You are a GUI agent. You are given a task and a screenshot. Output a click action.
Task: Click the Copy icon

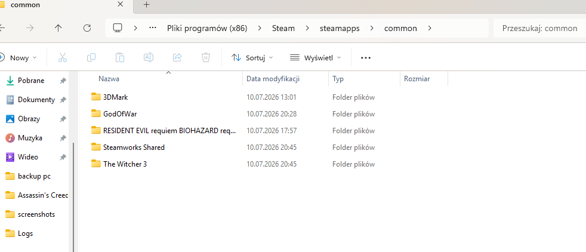(91, 57)
